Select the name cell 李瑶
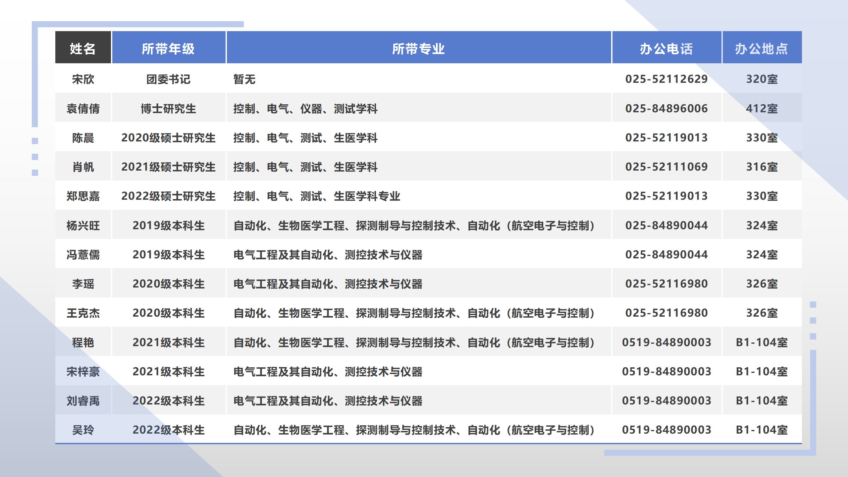The height and width of the screenshot is (477, 848). 83,284
